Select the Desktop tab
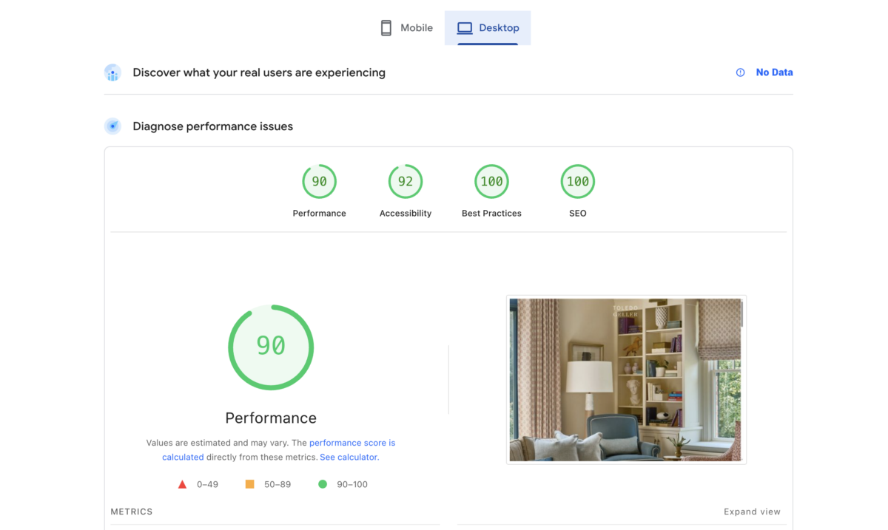 tap(488, 28)
